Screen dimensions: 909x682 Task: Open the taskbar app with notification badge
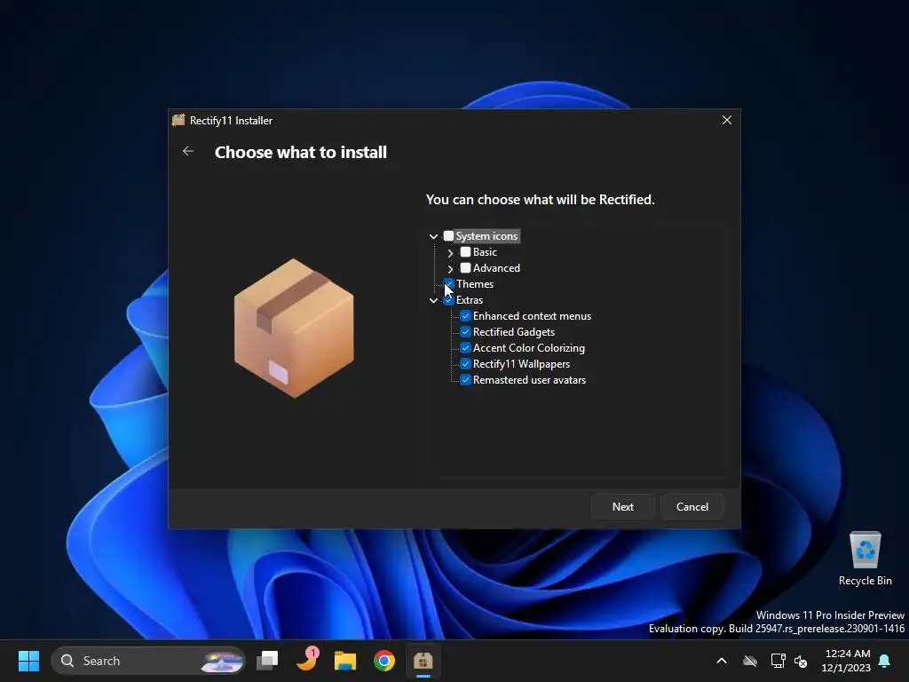tap(306, 661)
